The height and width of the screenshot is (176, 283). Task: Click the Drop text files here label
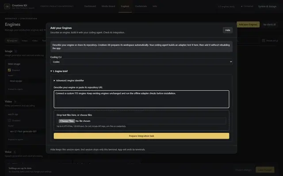(x=74, y=115)
